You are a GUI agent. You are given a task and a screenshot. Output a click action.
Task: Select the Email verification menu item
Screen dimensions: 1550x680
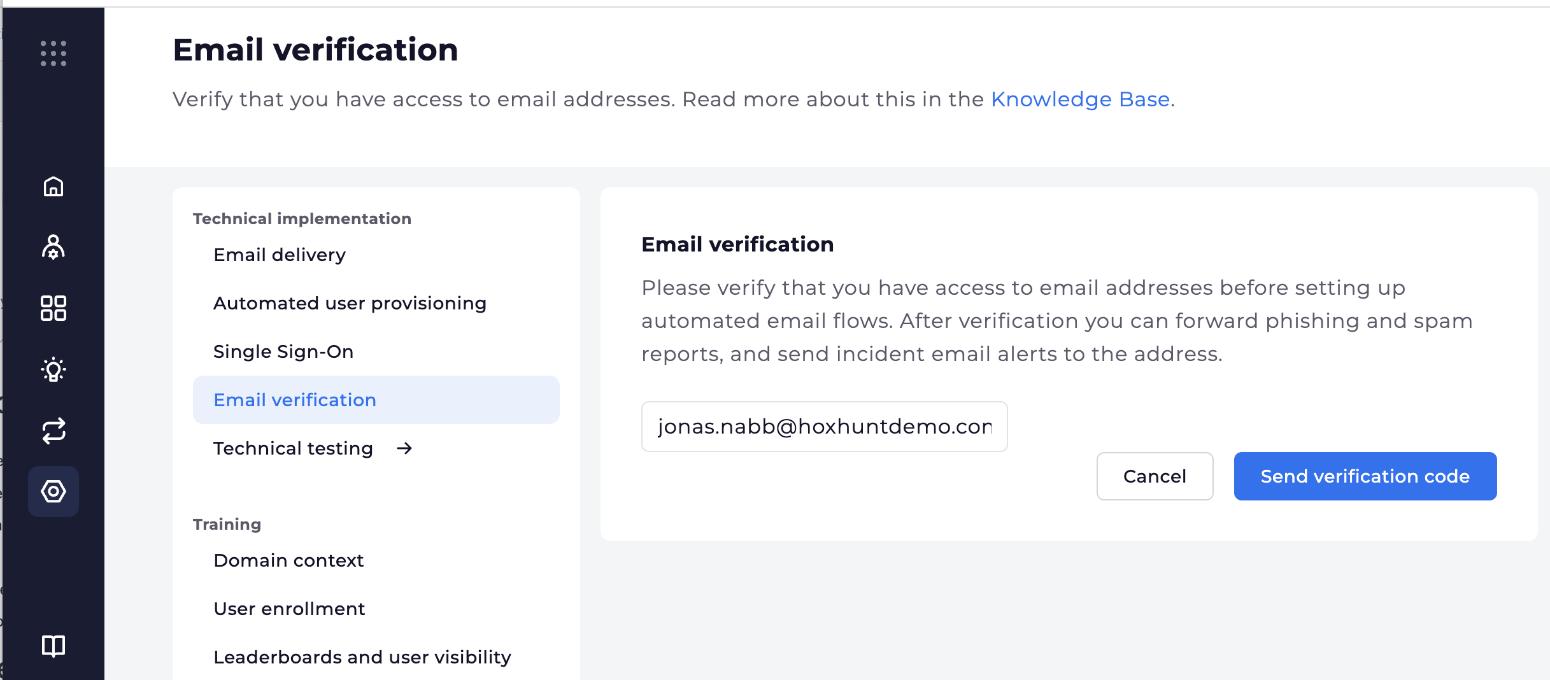(376, 400)
